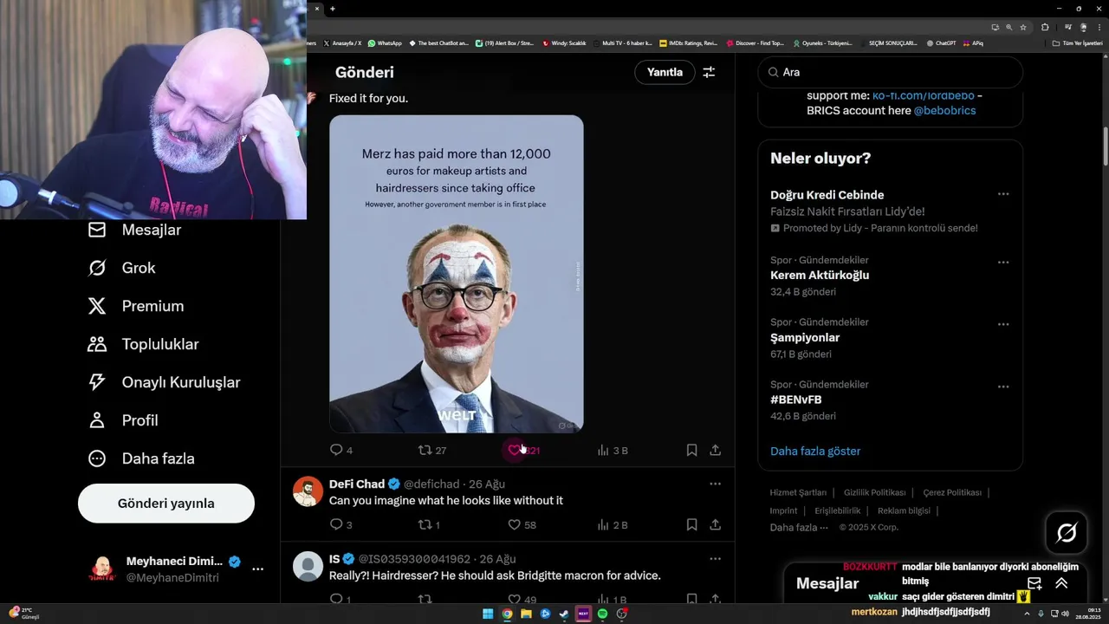
Task: Go to Topluluklar in sidebar
Action: pyautogui.click(x=143, y=344)
